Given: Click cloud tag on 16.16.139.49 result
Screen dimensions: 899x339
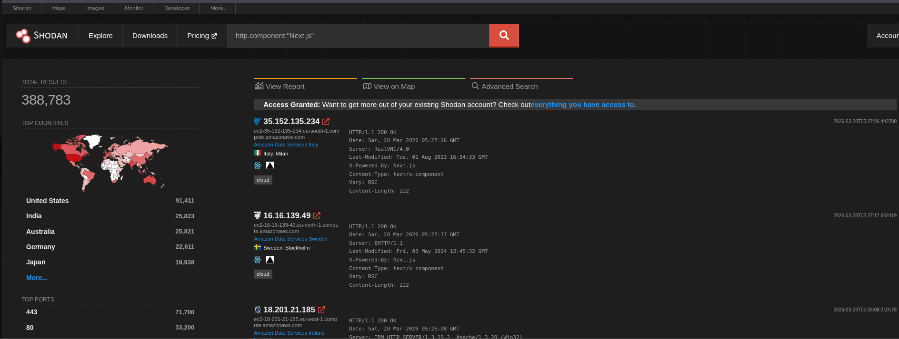Looking at the screenshot, I should coord(263,274).
